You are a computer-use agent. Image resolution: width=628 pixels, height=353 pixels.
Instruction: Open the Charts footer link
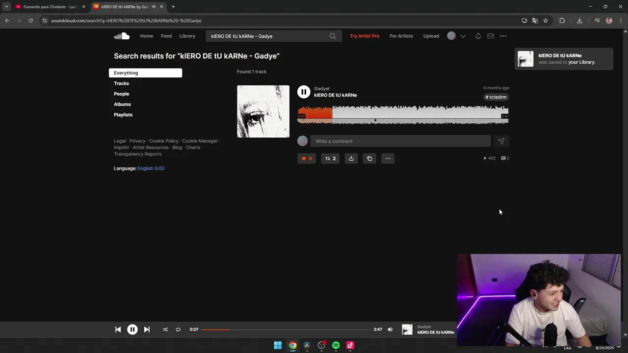[193, 148]
